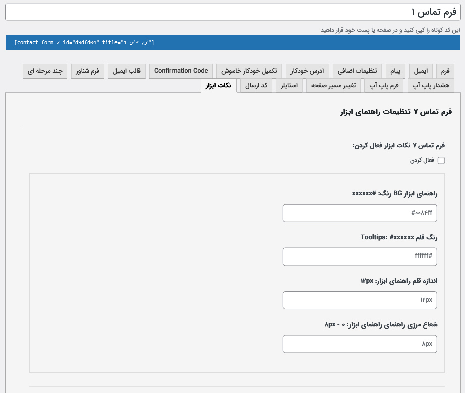Viewport: 465px width, 393px height.
Task: Switch to the ایمیل tab
Action: click(x=421, y=71)
